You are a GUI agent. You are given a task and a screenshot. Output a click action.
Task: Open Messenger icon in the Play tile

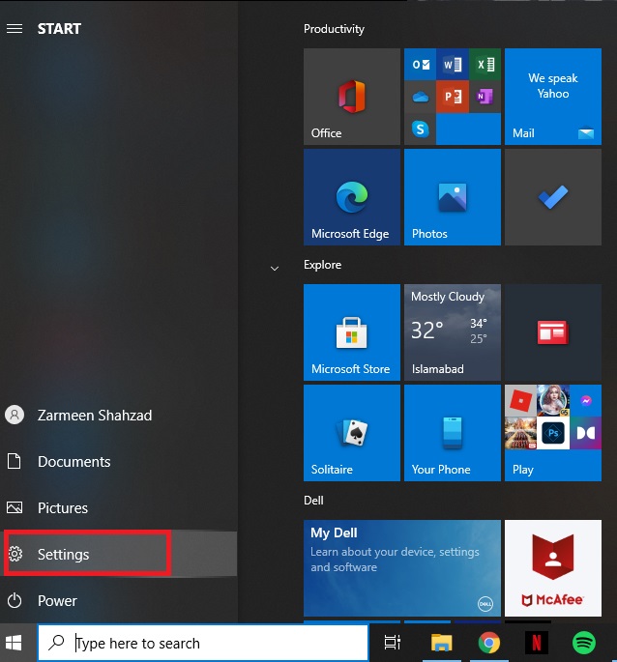point(586,400)
